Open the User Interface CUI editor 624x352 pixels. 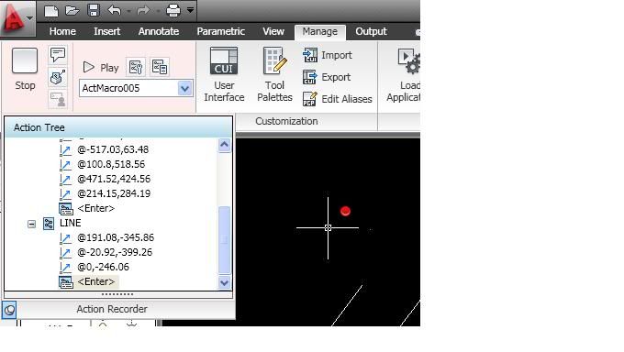tap(224, 74)
